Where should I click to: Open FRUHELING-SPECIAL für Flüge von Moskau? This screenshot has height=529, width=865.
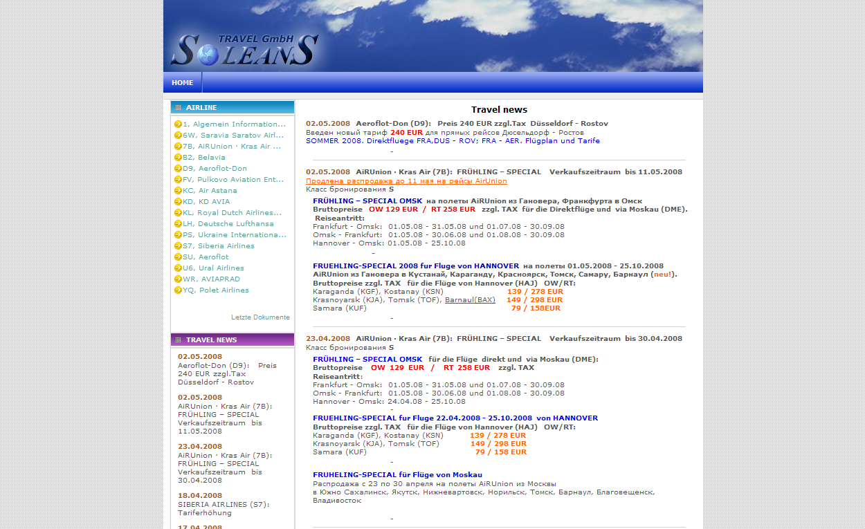tap(397, 475)
